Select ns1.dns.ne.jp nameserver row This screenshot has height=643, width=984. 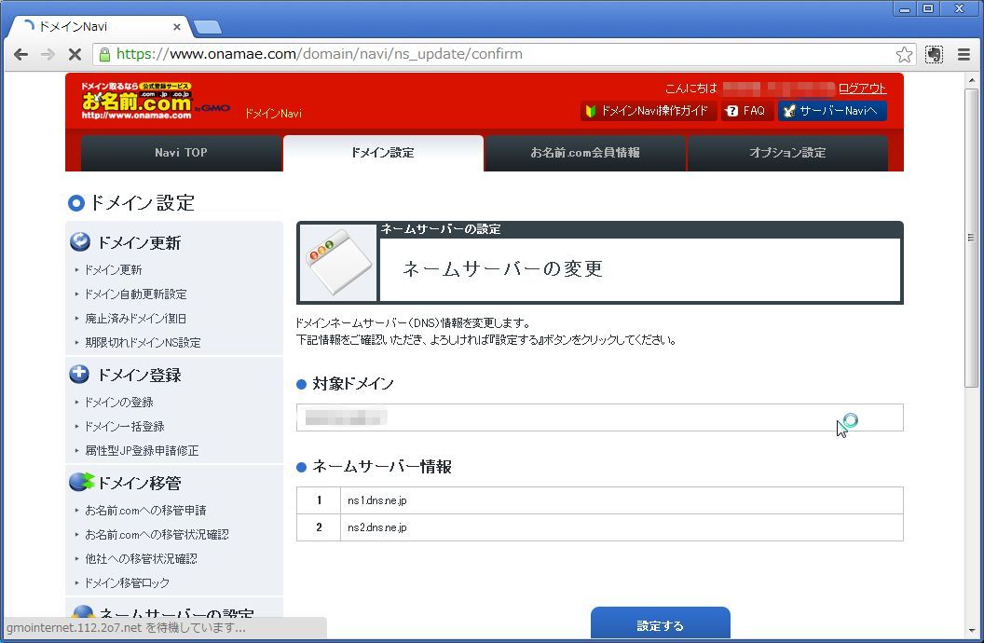pos(599,500)
